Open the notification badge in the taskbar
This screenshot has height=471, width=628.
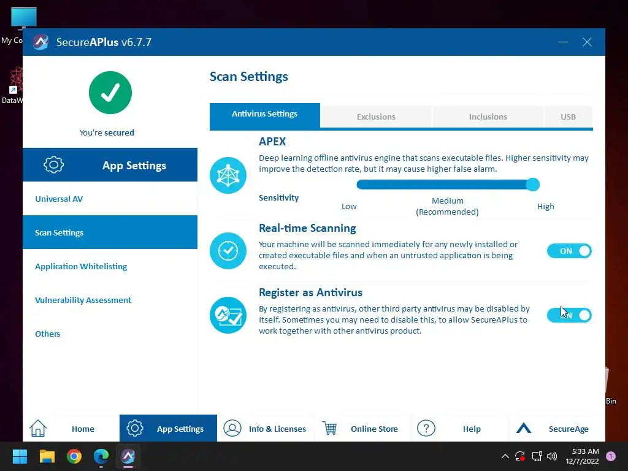[611, 456]
